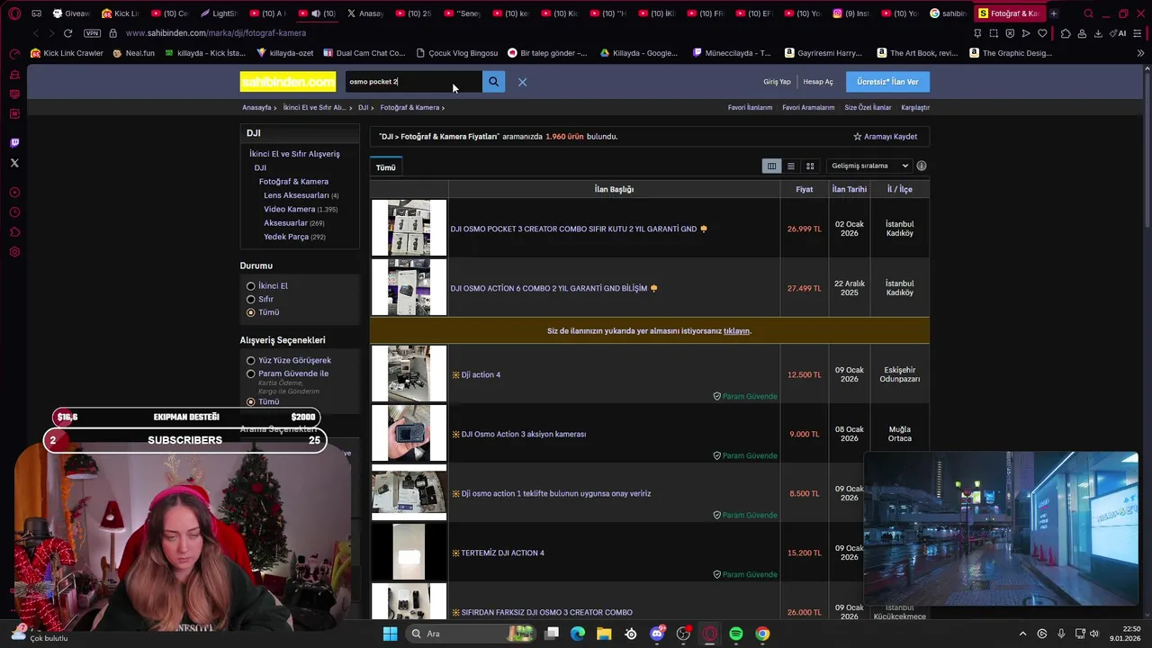Screen dimensions: 1152x648
Task: Open File Explorer from the taskbar
Action: 604,634
